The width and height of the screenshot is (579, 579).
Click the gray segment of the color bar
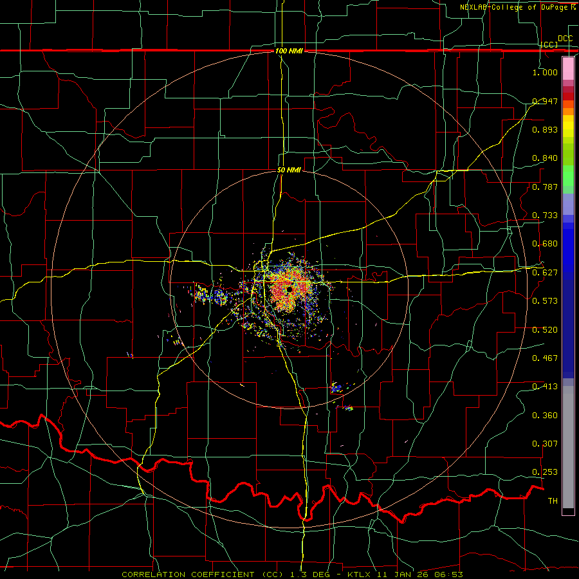click(x=568, y=447)
